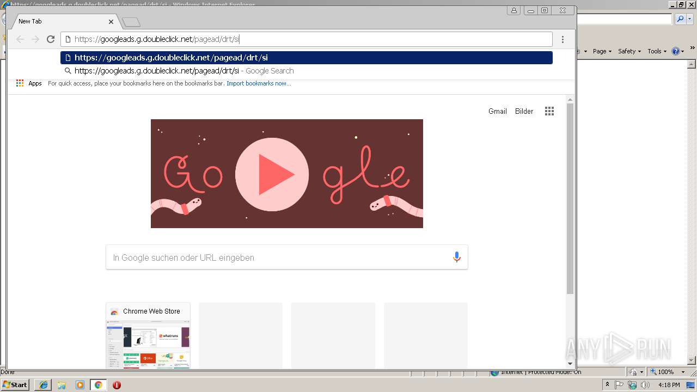Click the volume speaker tray icon
697x392 pixels.
coord(645,385)
